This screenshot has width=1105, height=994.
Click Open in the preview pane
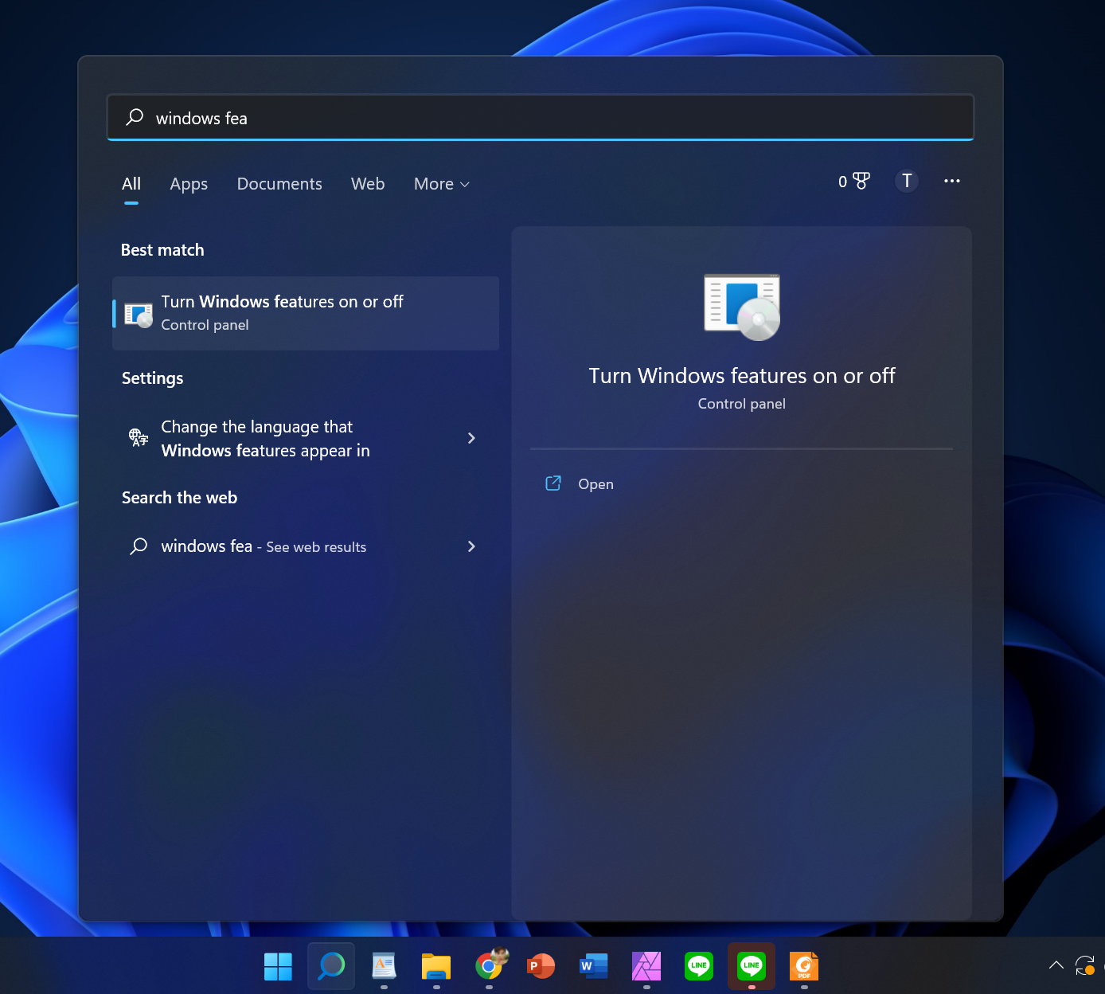tap(595, 484)
